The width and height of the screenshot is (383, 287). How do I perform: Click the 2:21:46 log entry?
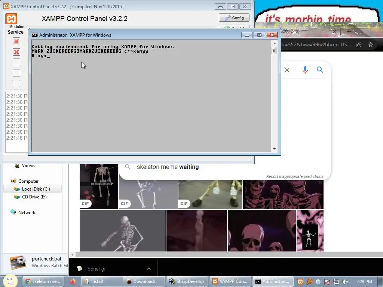pos(17,138)
